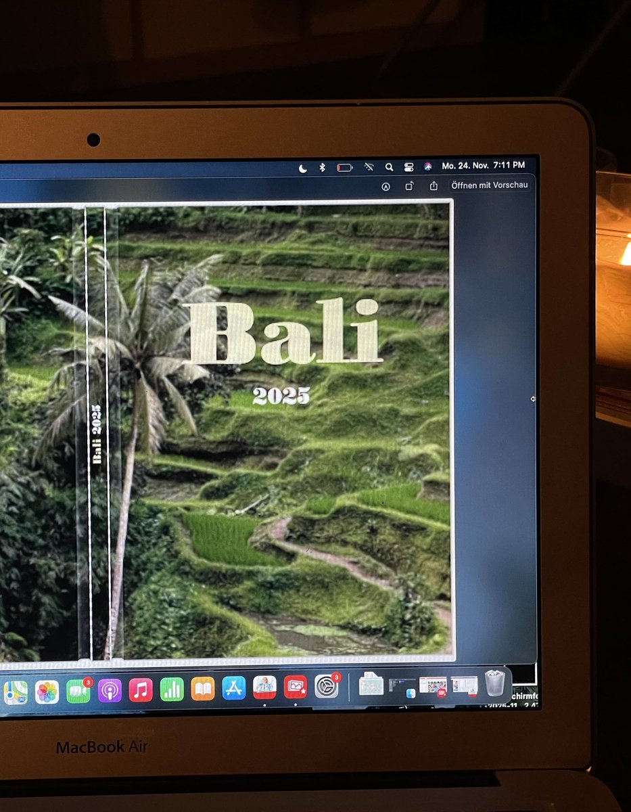
Task: Toggle Do Not Disturb moon icon
Action: 303,166
